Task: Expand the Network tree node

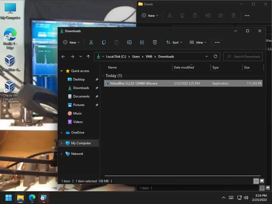Action: (x=61, y=154)
